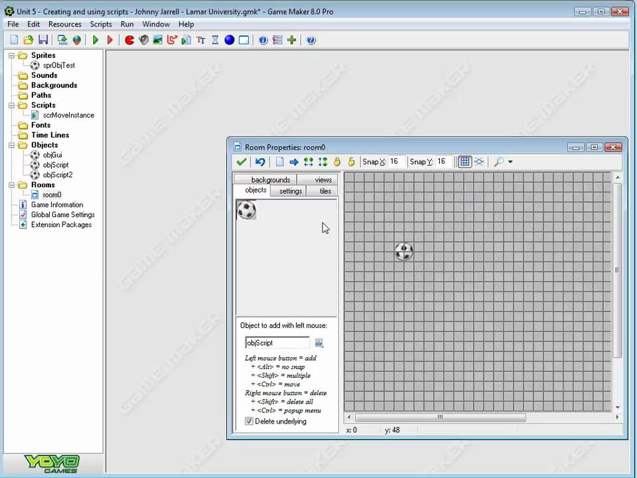Create a new room resource

tap(244, 40)
